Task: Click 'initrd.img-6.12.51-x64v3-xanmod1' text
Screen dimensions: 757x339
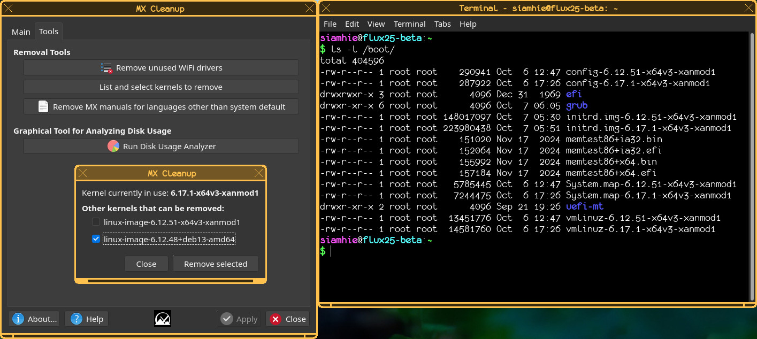Action: pos(651,117)
